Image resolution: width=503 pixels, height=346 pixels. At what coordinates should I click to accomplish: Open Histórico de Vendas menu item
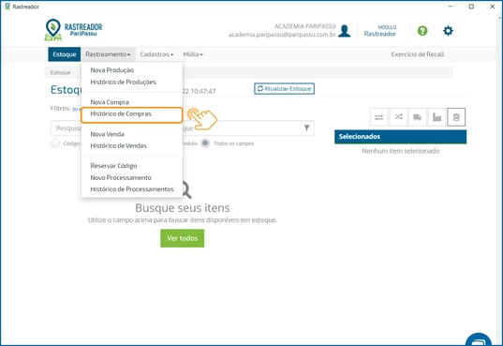(118, 146)
